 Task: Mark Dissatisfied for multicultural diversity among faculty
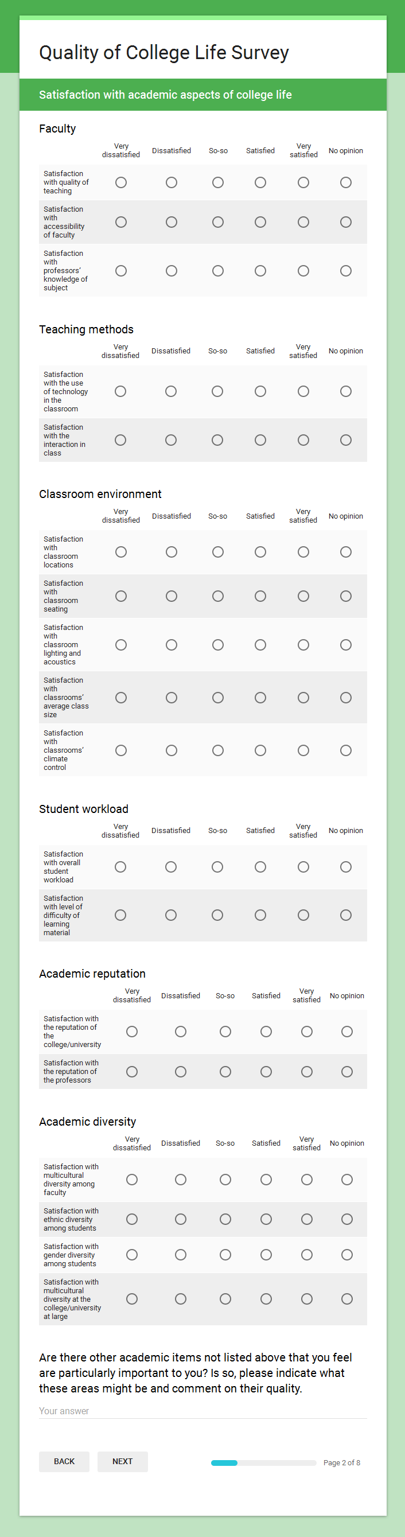[x=181, y=1180]
